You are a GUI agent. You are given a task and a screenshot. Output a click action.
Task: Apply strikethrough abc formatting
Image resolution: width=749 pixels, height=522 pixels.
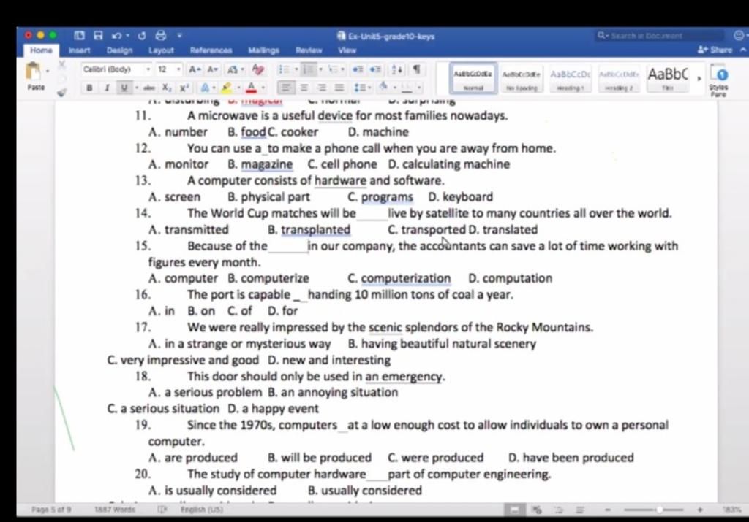[x=149, y=88]
